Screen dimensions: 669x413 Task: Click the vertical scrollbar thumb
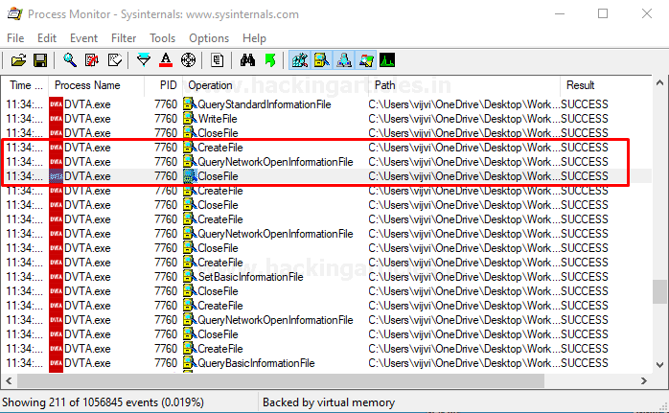659,291
